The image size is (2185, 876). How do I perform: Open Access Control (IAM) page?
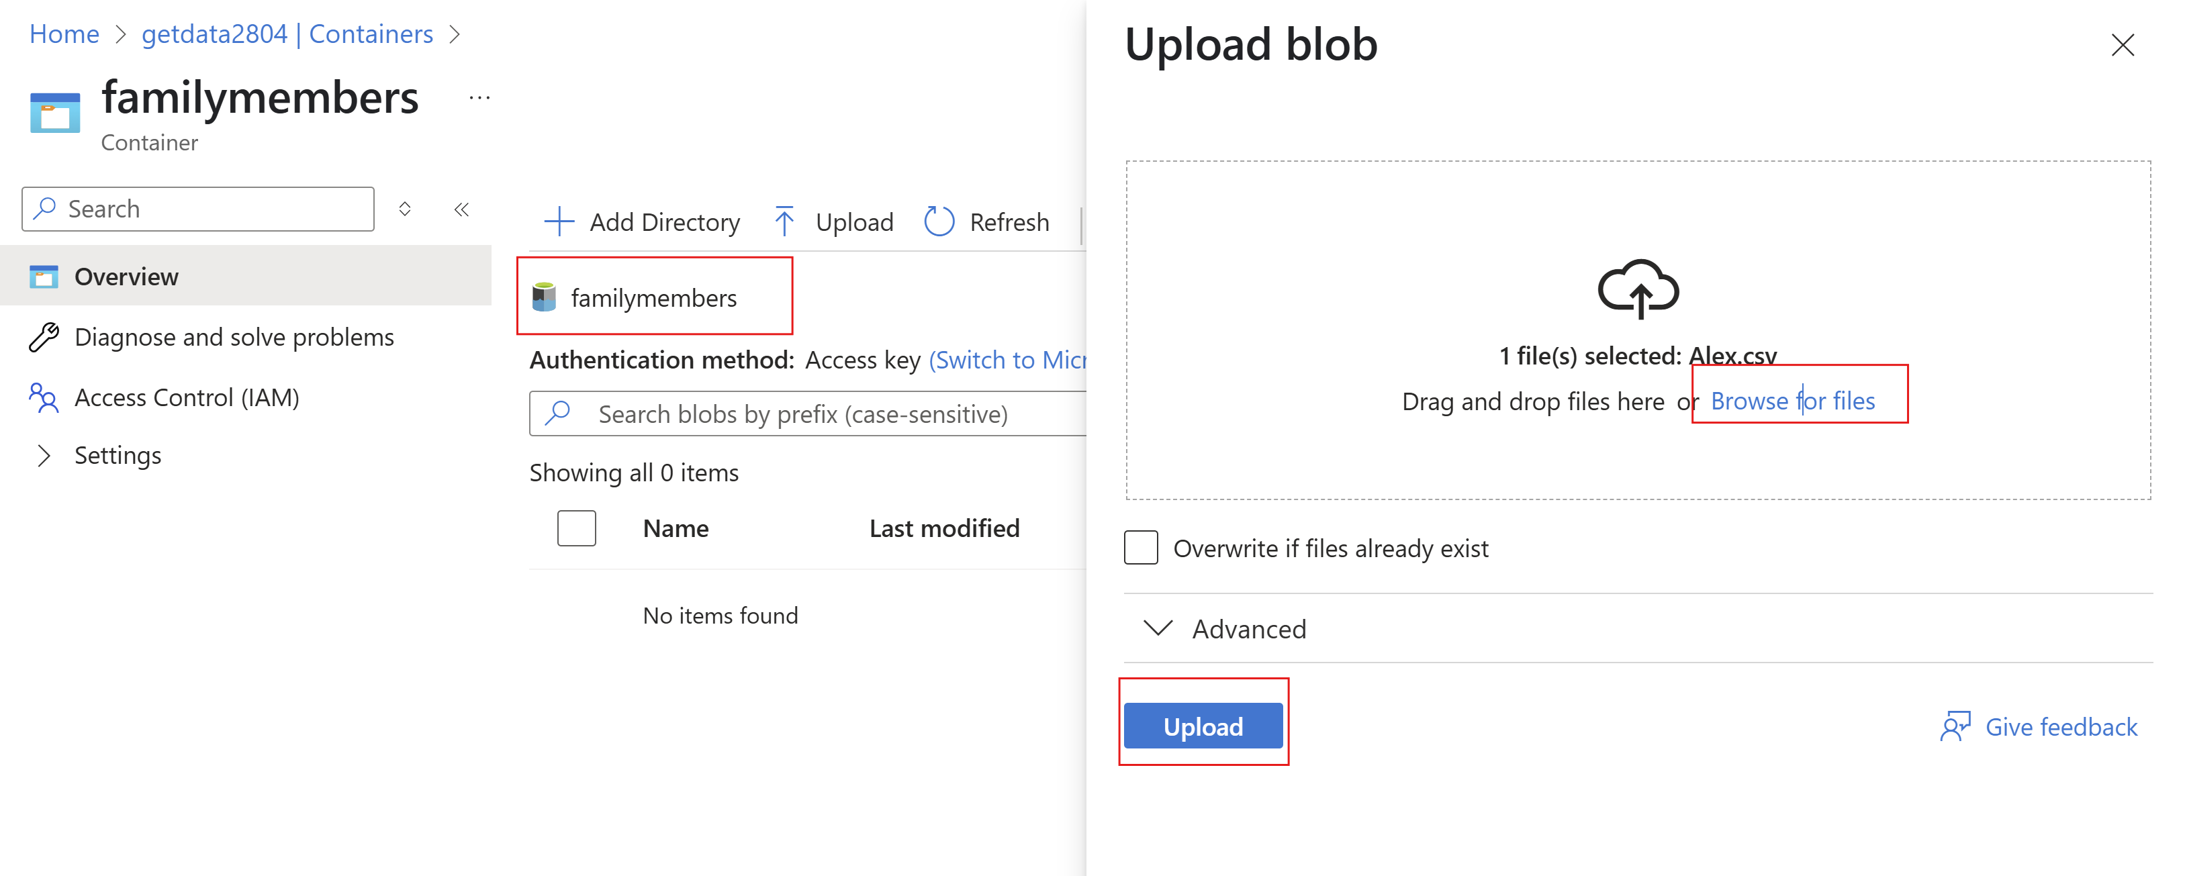click(x=187, y=397)
